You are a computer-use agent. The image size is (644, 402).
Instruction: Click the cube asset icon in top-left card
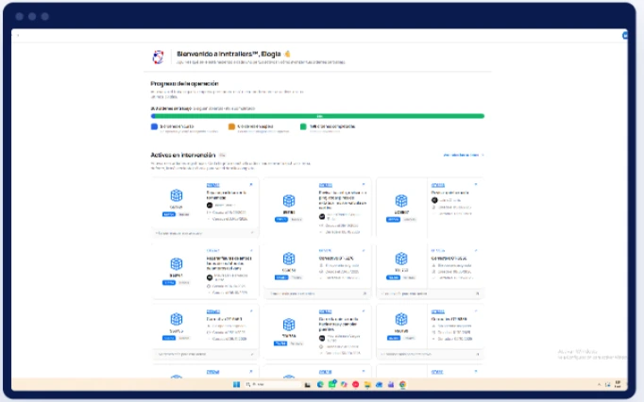[177, 195]
